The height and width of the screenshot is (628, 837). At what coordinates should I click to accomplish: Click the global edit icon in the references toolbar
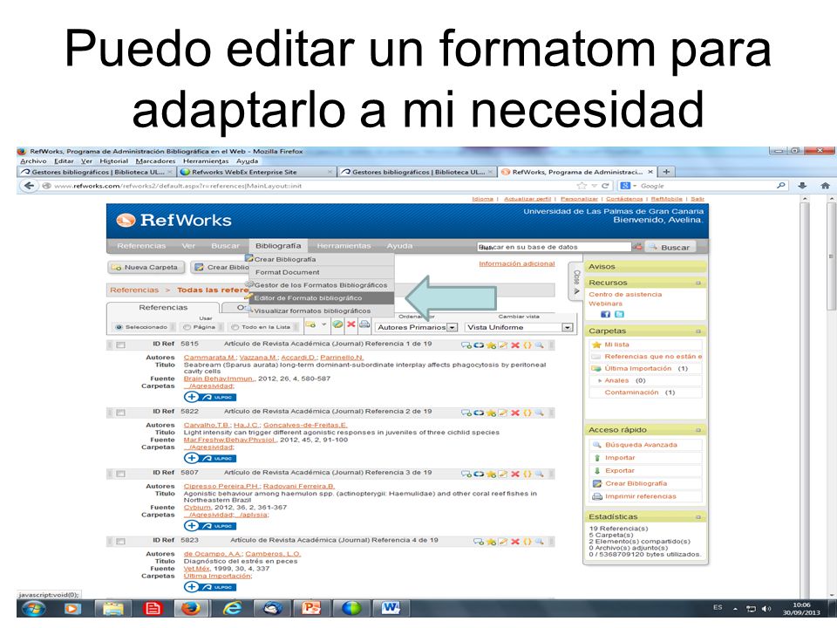pos(337,324)
